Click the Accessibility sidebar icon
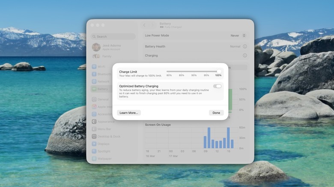This screenshot has width=334, height=187. pyautogui.click(x=94, y=114)
